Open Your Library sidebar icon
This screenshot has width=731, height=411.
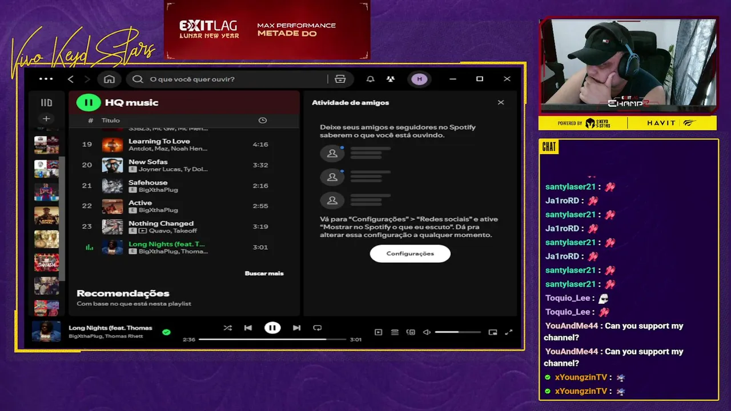click(x=46, y=103)
